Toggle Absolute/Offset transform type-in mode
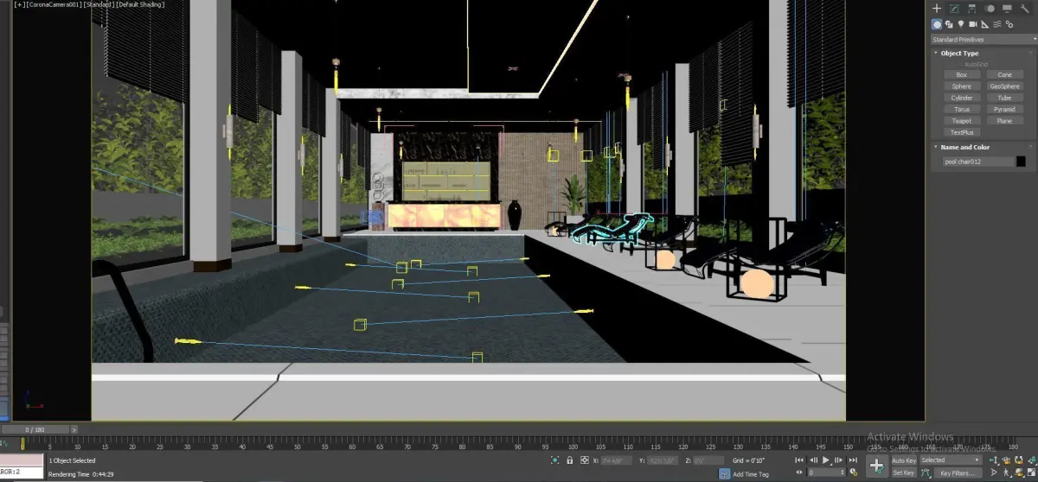This screenshot has width=1038, height=482. point(585,460)
